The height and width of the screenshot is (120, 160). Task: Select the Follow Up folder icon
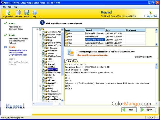[x=45, y=75]
